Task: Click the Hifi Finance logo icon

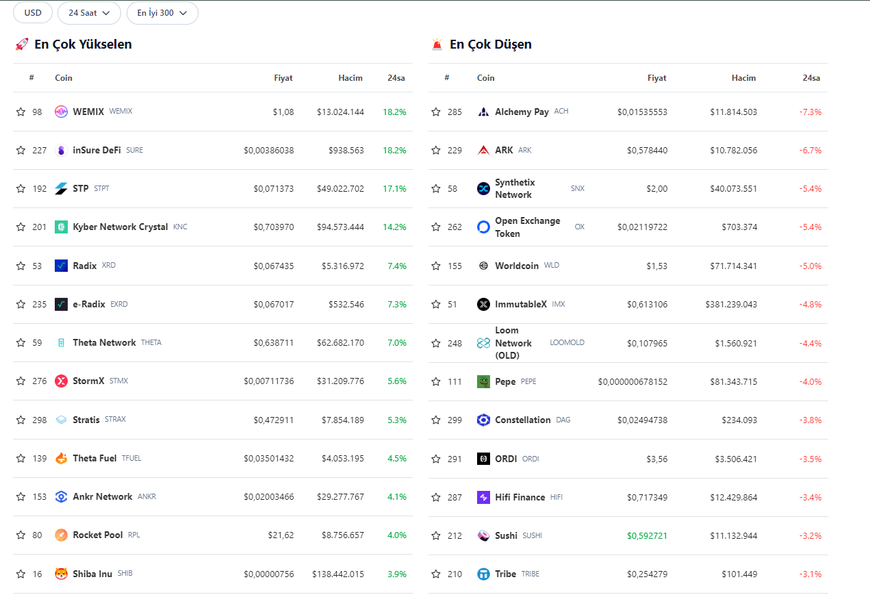Action: (483, 497)
